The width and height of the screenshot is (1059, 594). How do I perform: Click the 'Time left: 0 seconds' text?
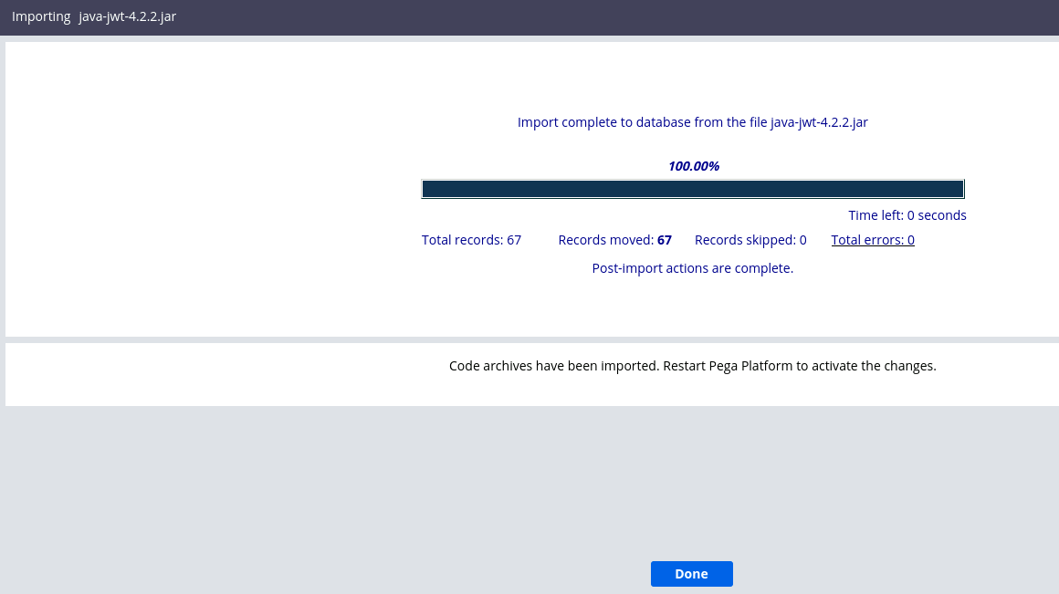(x=907, y=215)
